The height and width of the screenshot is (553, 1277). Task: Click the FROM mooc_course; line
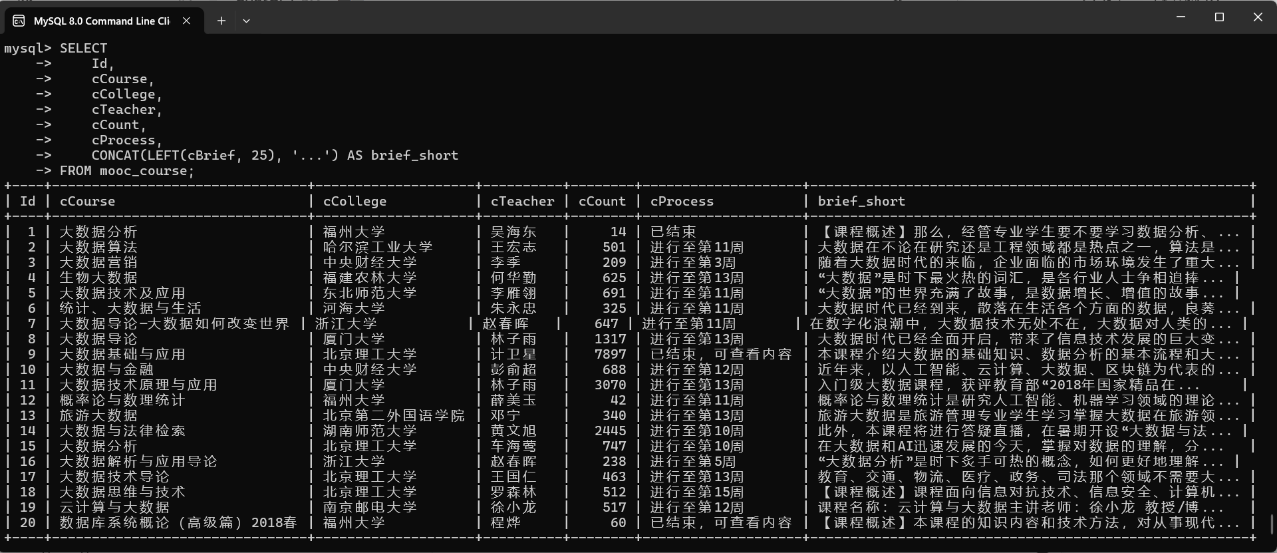[127, 170]
